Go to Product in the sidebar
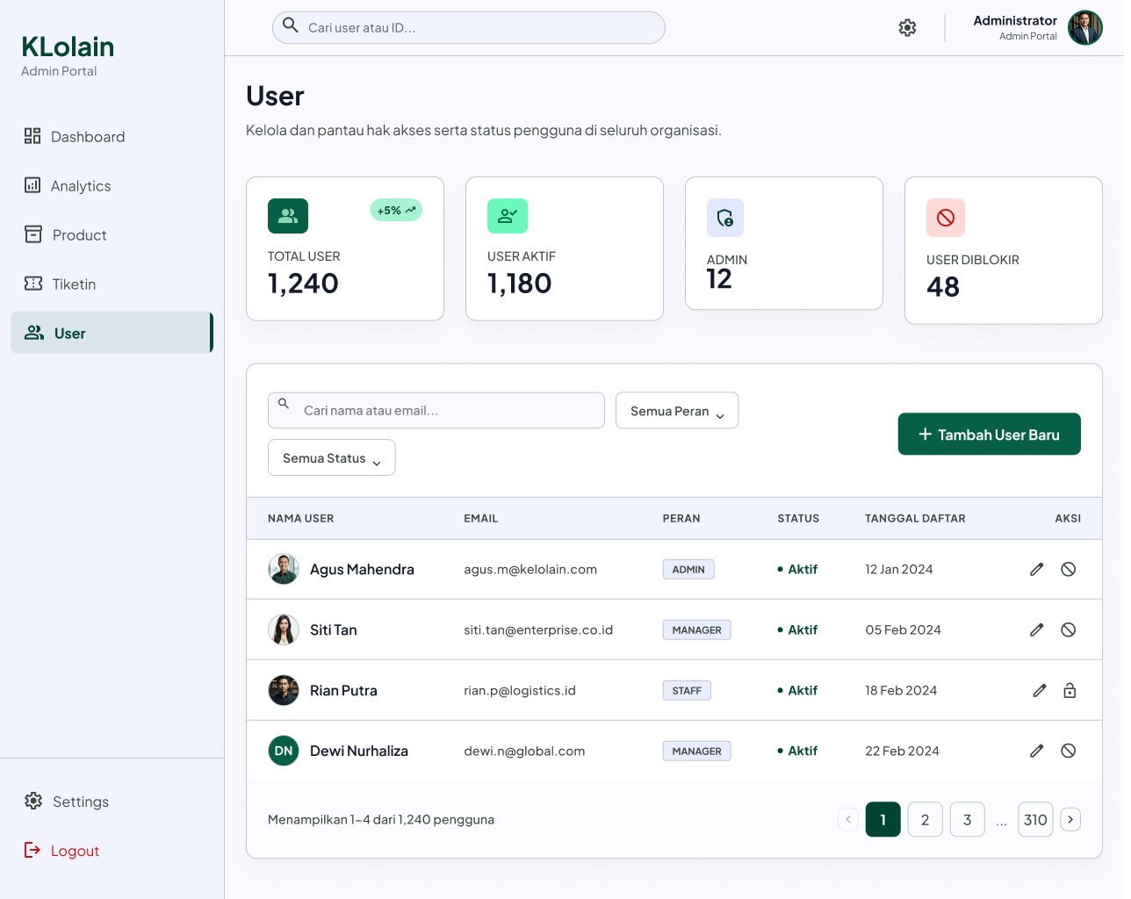1131x899 pixels. pyautogui.click(x=112, y=234)
